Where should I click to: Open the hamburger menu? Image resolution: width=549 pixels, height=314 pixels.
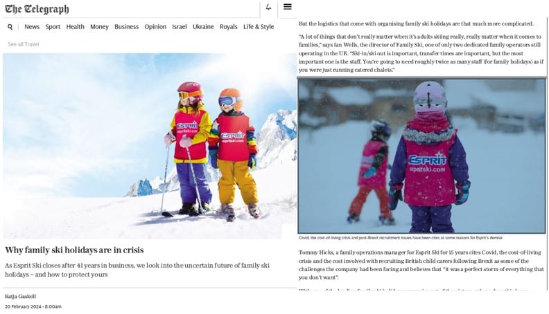coord(288,7)
